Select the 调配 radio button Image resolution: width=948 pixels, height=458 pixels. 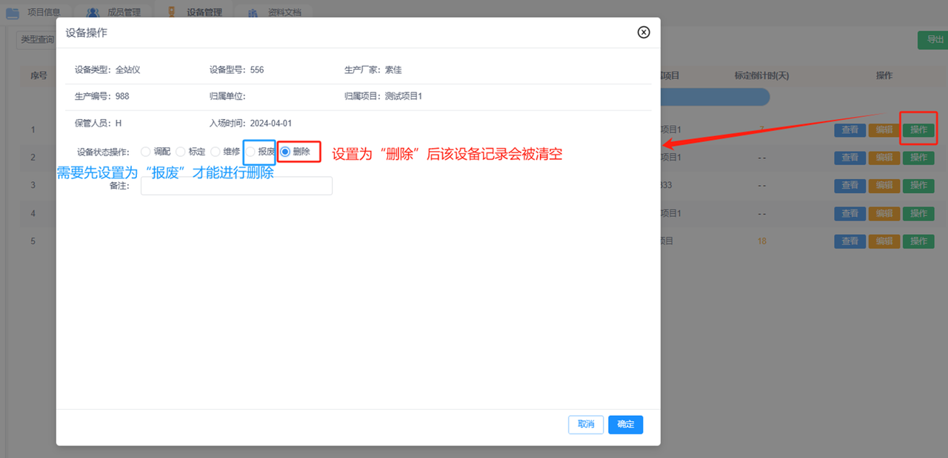145,152
